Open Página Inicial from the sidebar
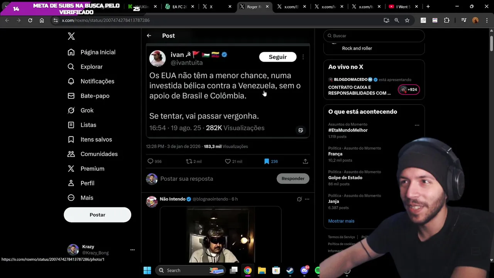This screenshot has height=278, width=494. point(91,52)
